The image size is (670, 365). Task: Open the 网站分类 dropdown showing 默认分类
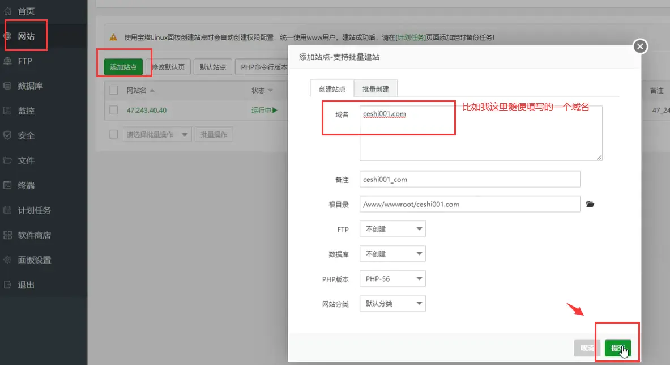tap(392, 303)
